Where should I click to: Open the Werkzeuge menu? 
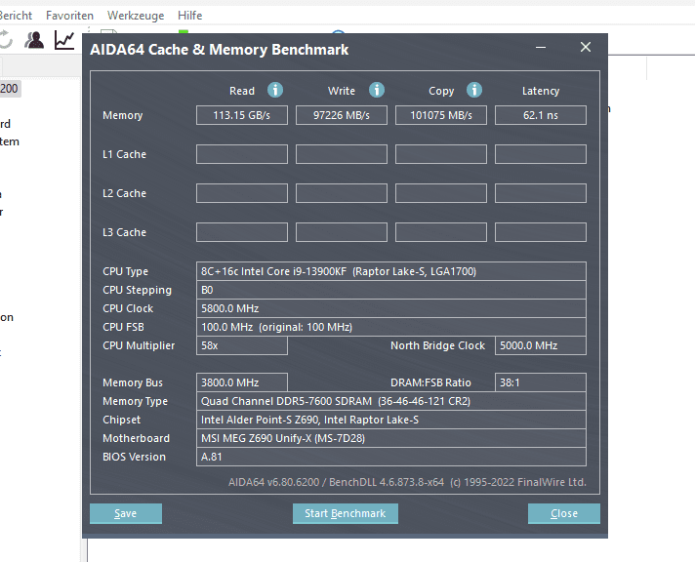point(136,16)
